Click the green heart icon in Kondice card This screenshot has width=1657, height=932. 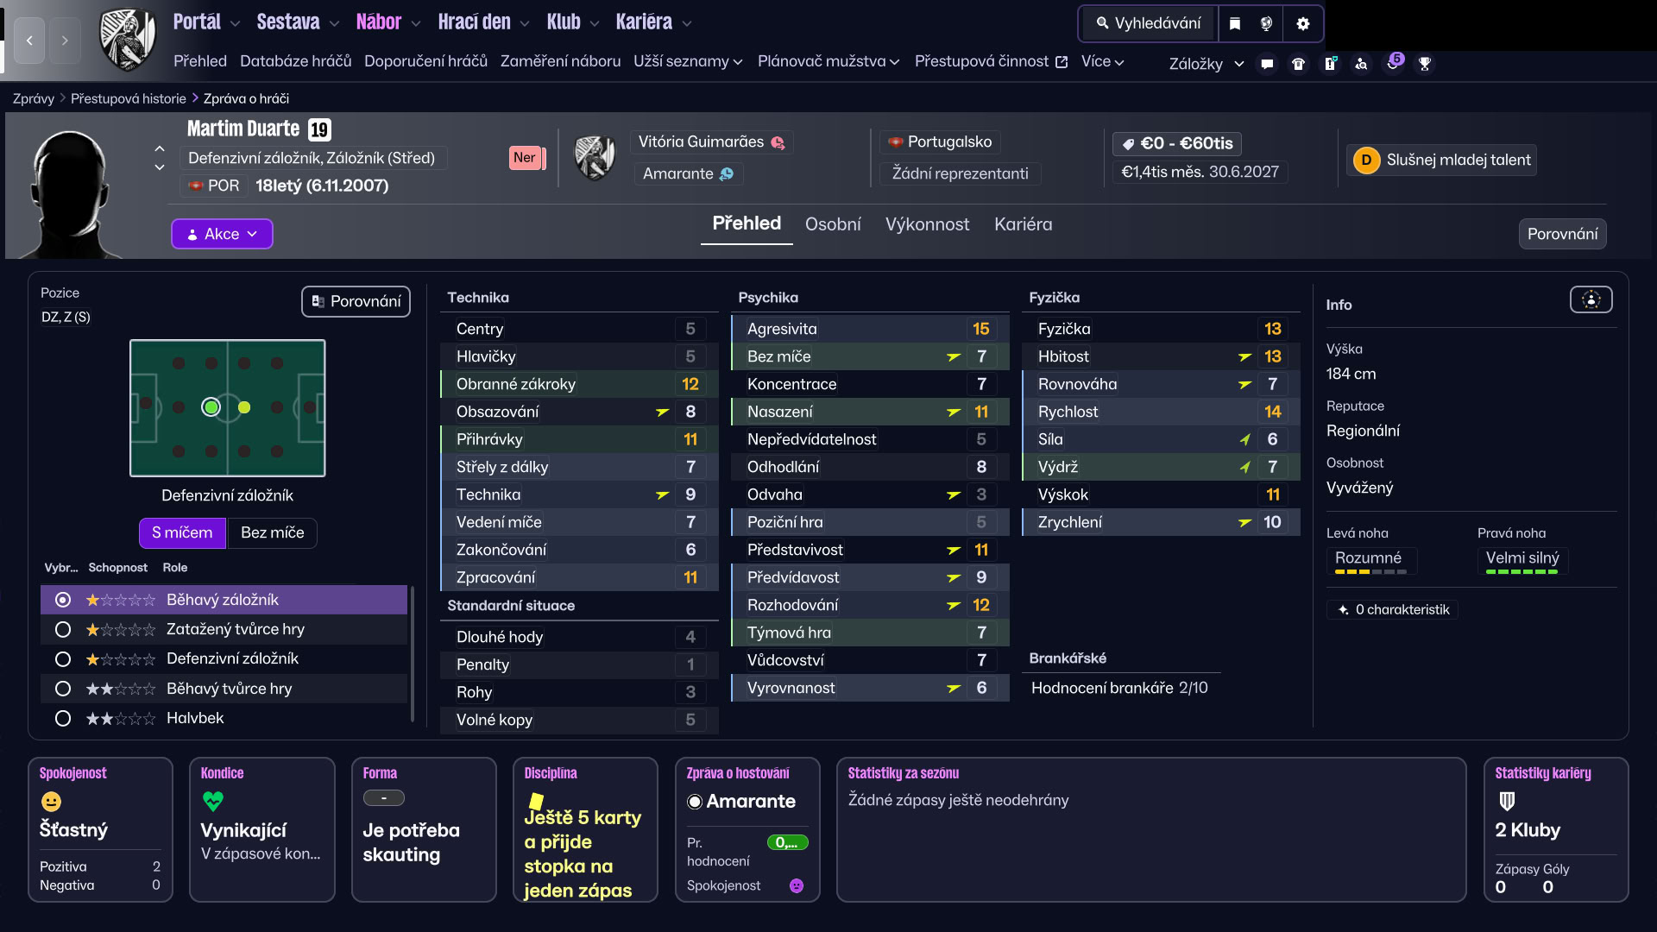point(212,802)
